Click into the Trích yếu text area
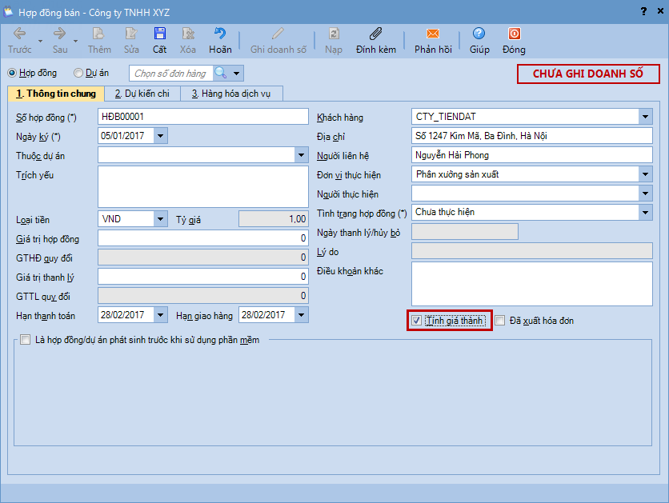669x503 pixels. [202, 186]
